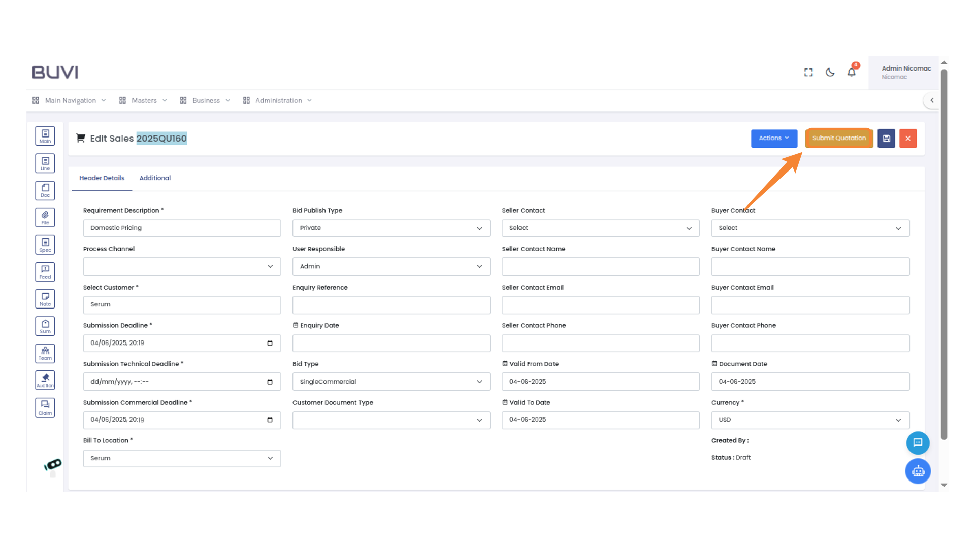Open the Masters menu
Image resolution: width=975 pixels, height=548 pixels.
tap(144, 100)
